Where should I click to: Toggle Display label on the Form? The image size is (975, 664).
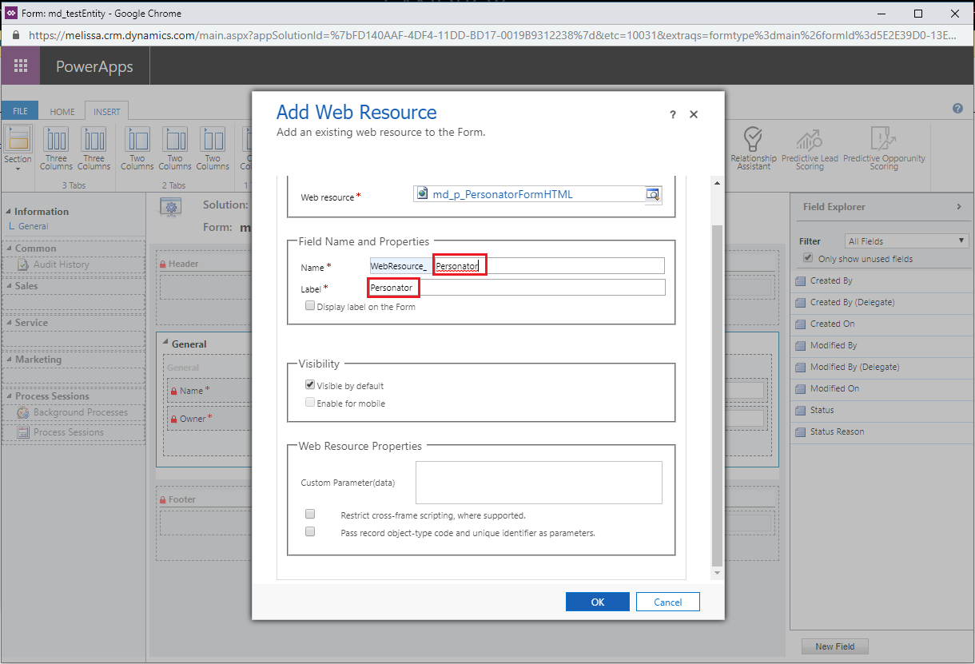[310, 306]
